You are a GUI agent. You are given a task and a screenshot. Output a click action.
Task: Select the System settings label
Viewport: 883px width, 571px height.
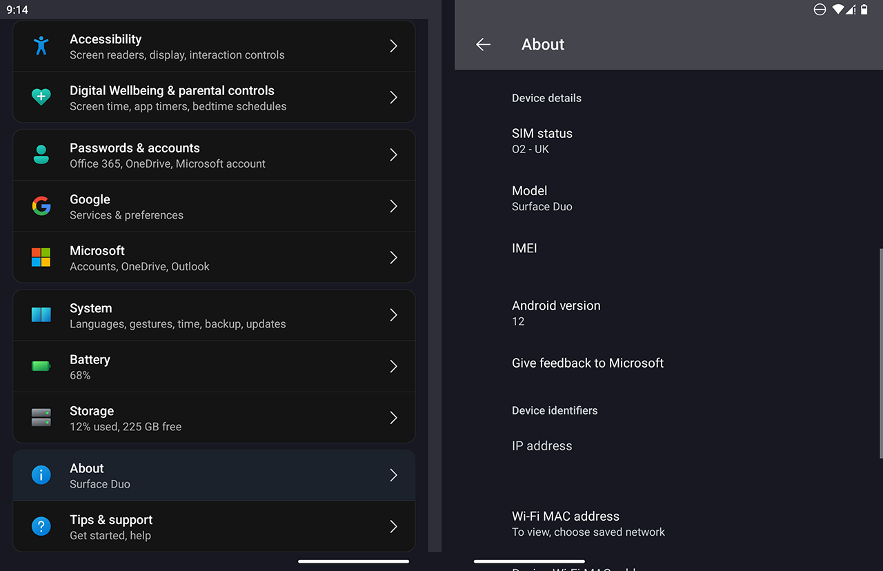pyautogui.click(x=90, y=308)
